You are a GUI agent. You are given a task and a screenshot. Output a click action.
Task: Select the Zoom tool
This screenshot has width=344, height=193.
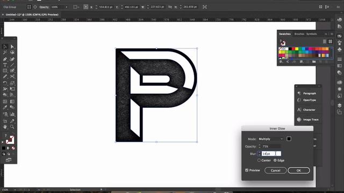pos(12,127)
